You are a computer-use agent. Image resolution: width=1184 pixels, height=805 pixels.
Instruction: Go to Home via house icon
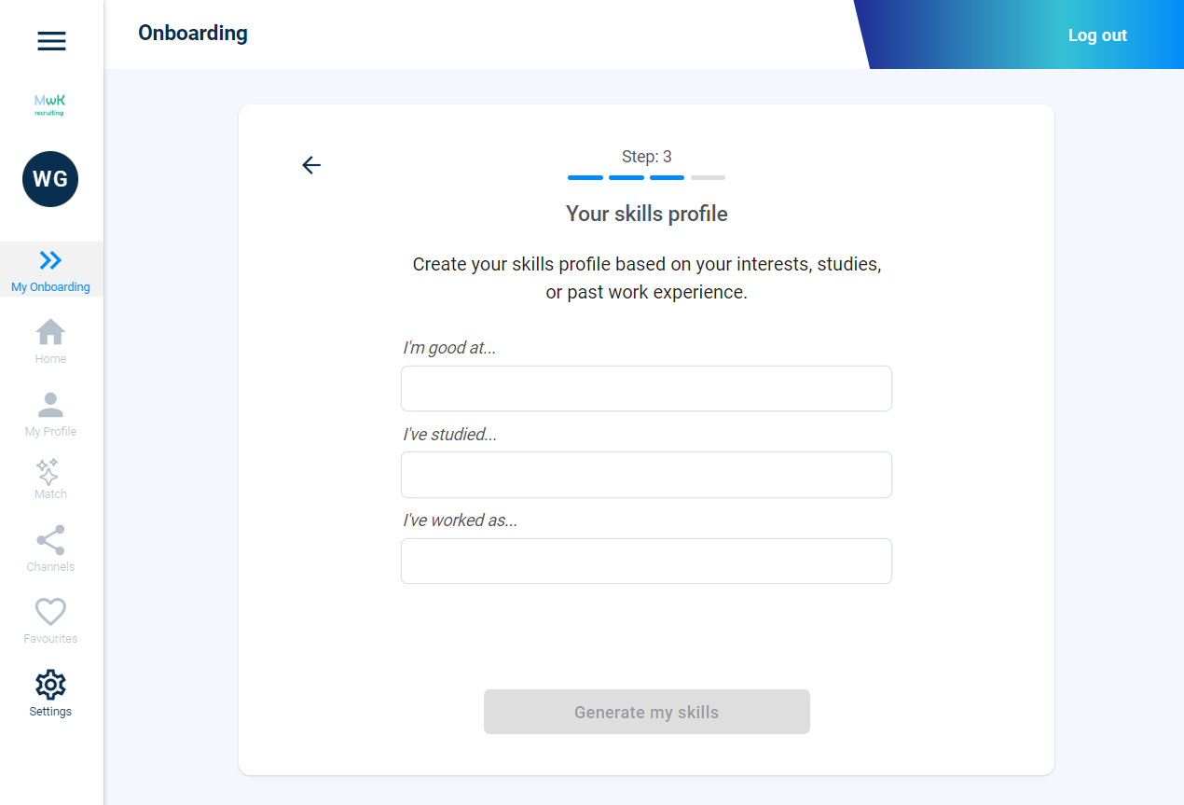(50, 332)
